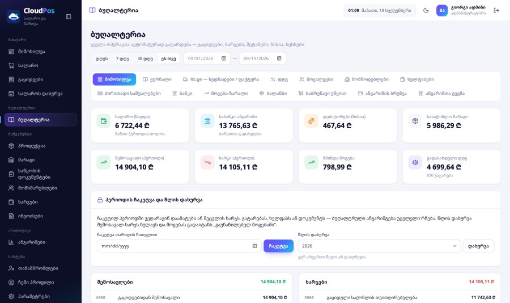
Task: Select the 30 დღე period option
Action: [145, 58]
